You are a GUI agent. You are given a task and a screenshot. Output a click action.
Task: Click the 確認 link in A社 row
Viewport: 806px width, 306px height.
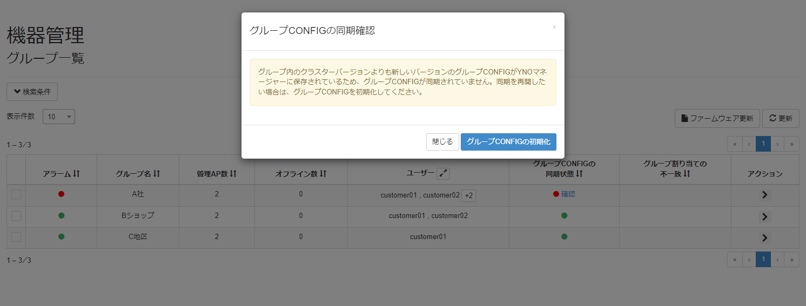568,194
